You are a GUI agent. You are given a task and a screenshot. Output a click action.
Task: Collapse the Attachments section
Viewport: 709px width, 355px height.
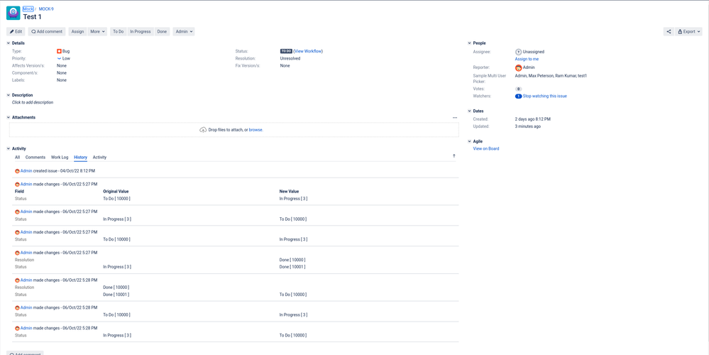coord(8,118)
